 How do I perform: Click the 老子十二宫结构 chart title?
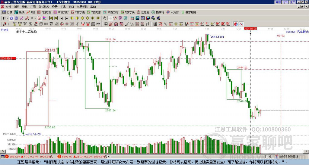click(x=27, y=32)
